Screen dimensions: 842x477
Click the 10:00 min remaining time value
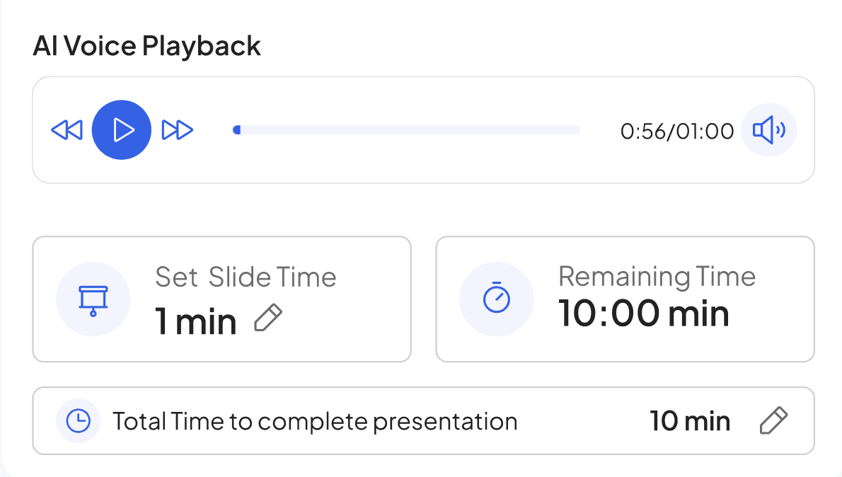(643, 314)
